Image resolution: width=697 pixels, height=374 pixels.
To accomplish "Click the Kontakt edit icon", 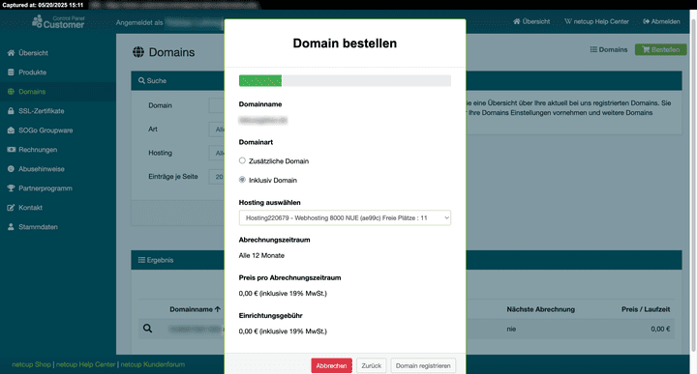I will click(11, 208).
